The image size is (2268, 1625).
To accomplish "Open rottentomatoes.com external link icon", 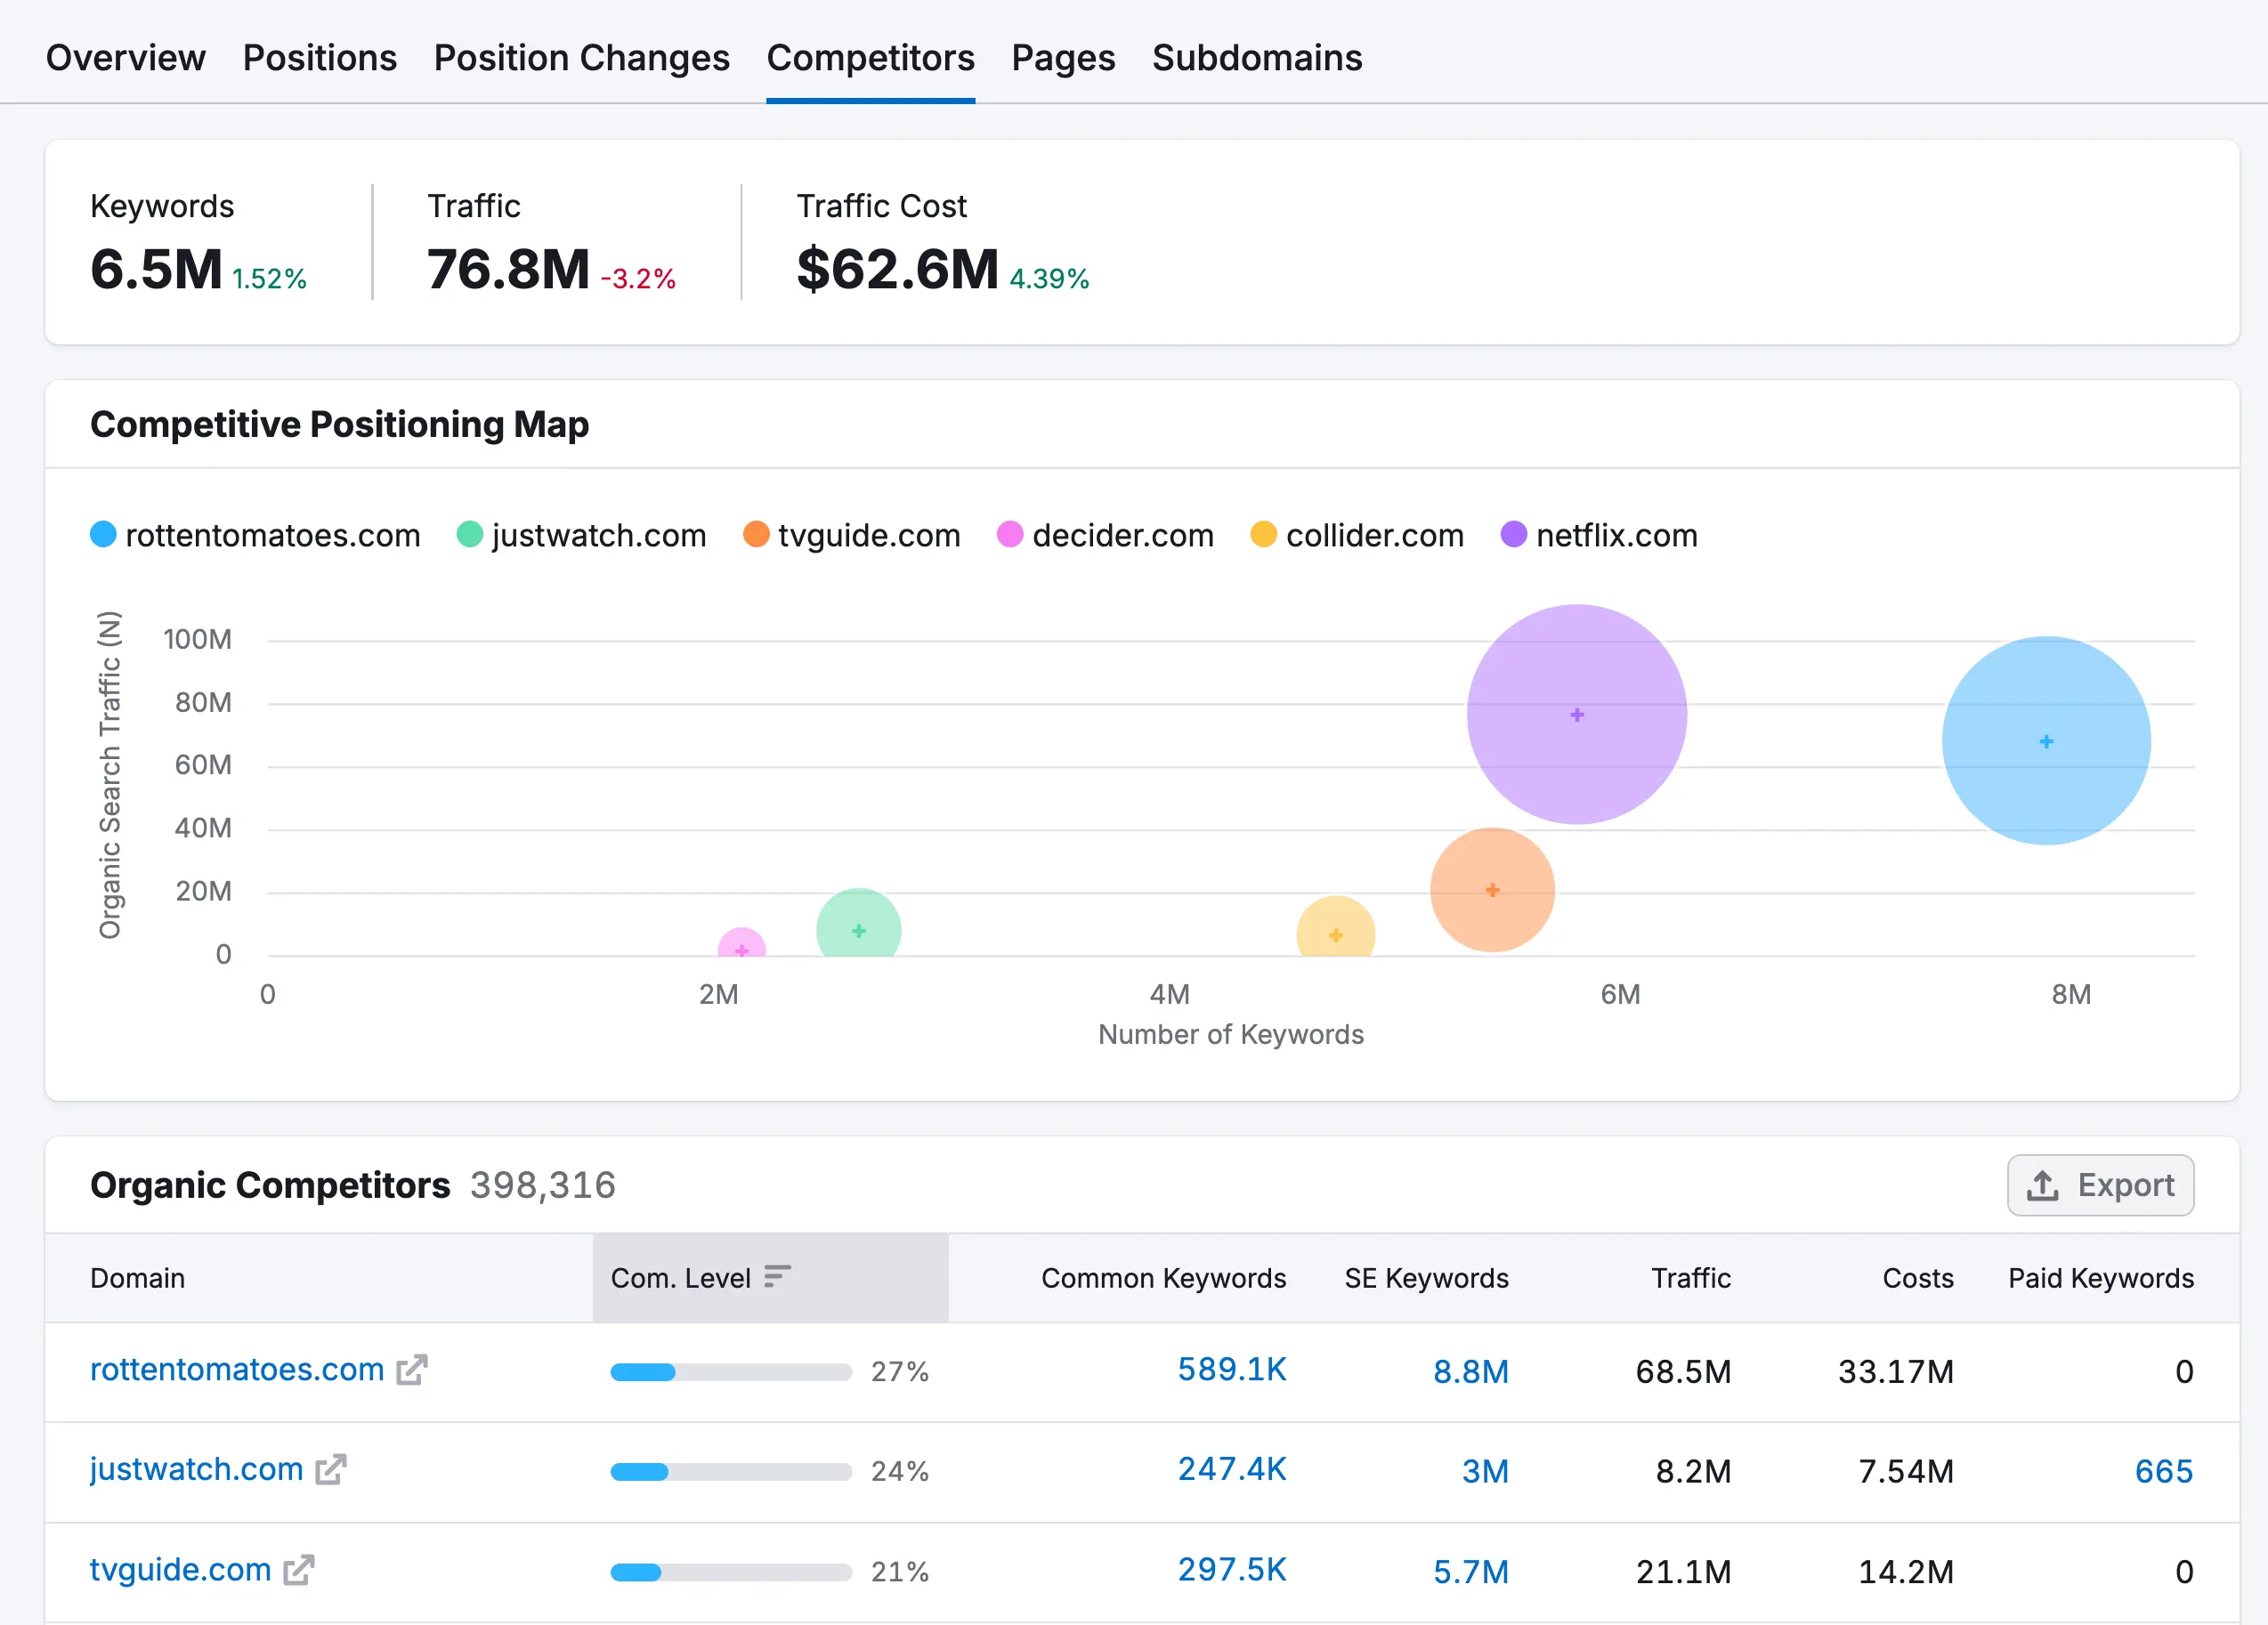I will [x=411, y=1370].
